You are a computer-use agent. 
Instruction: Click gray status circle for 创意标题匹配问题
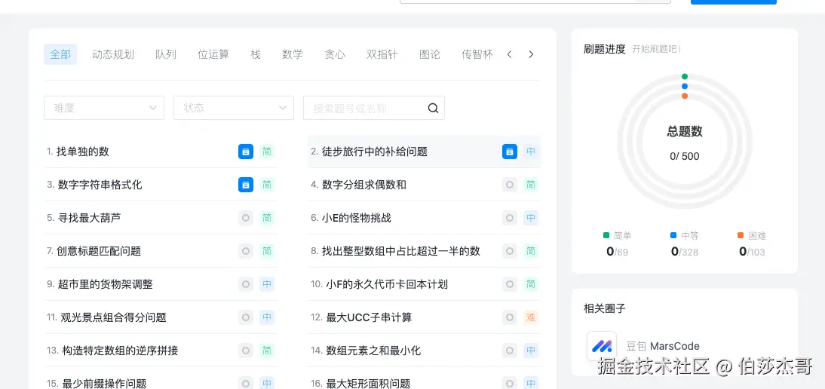pos(245,251)
